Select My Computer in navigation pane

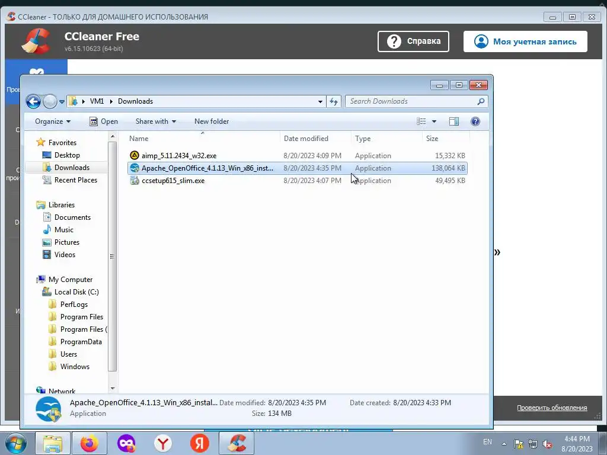(70, 280)
